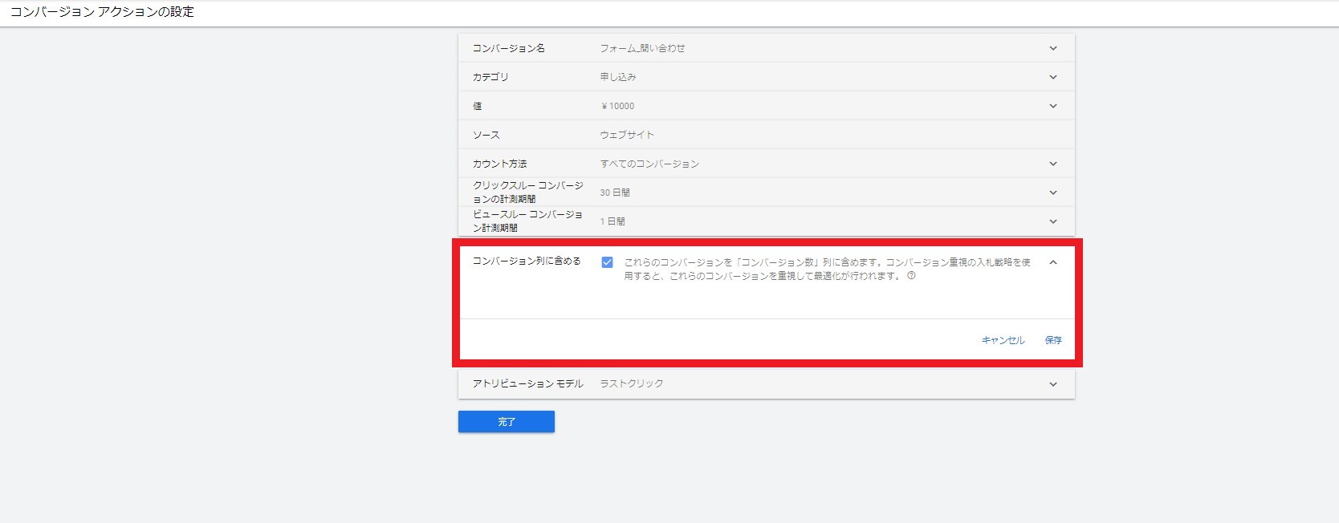
Task: Click the カテゴリ label
Action: pos(490,77)
